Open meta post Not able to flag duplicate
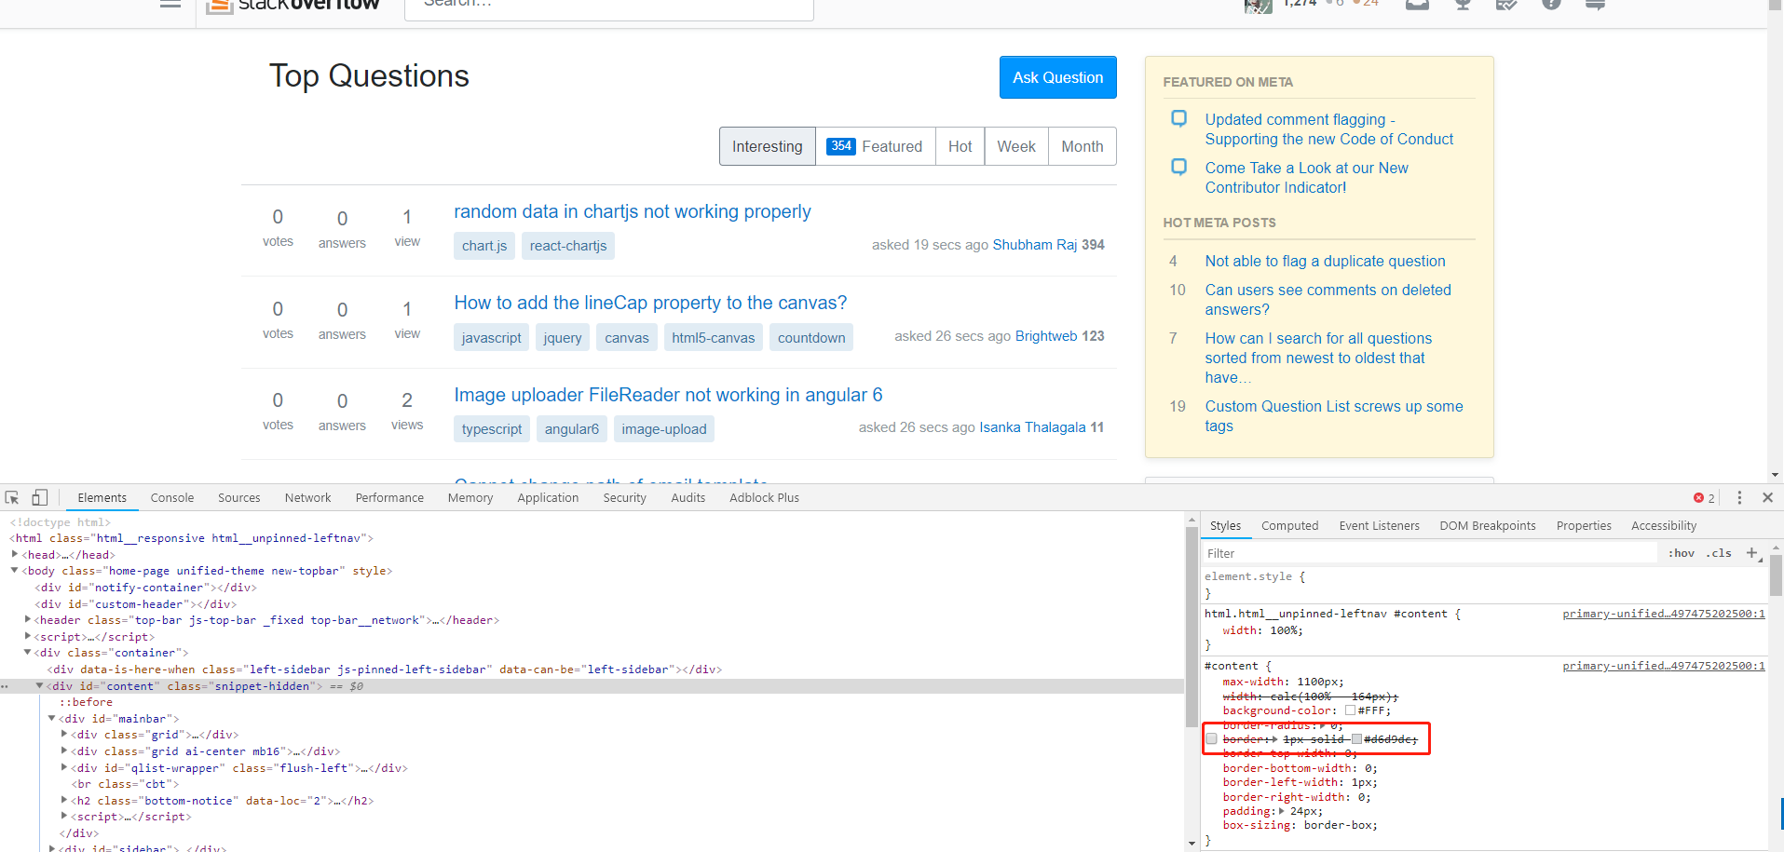The width and height of the screenshot is (1784, 852). tap(1326, 262)
